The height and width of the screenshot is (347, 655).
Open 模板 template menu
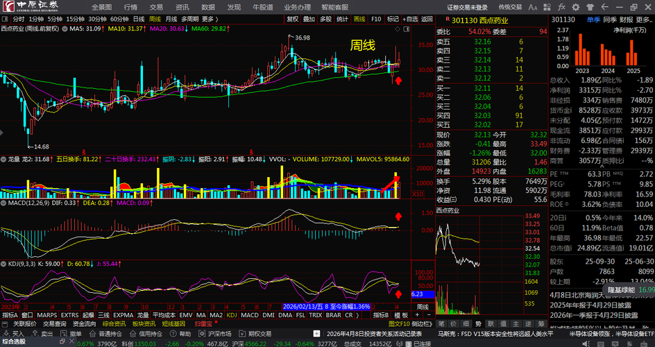point(402,315)
